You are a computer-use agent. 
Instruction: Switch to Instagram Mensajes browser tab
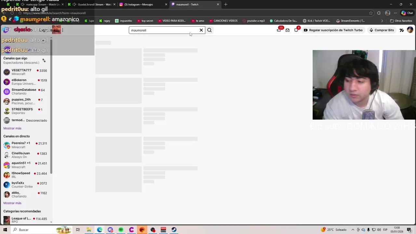click(x=143, y=5)
